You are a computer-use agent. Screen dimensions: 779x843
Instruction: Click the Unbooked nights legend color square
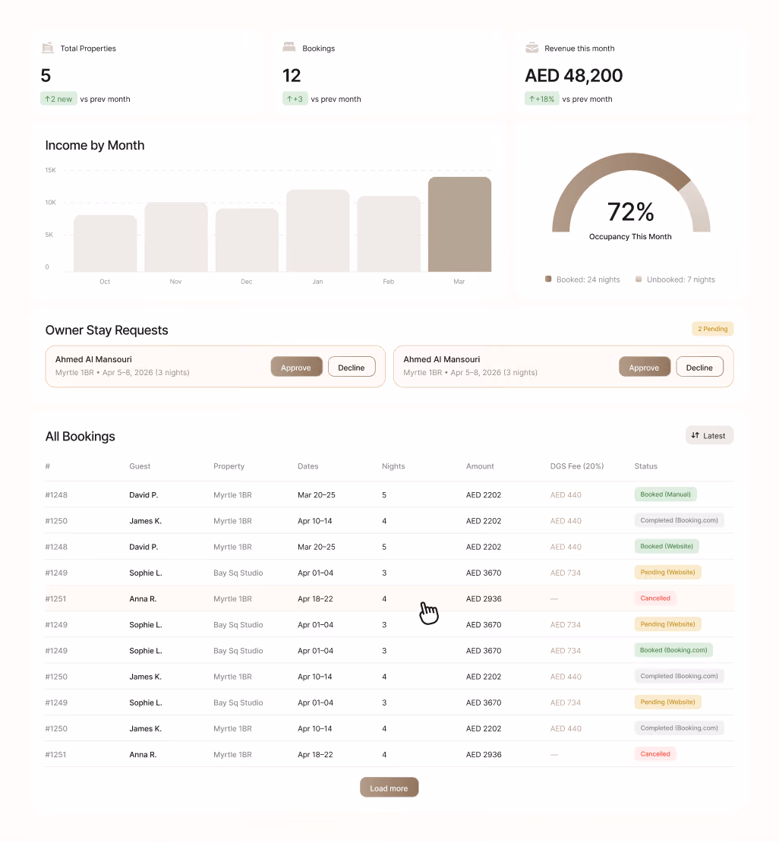(639, 279)
